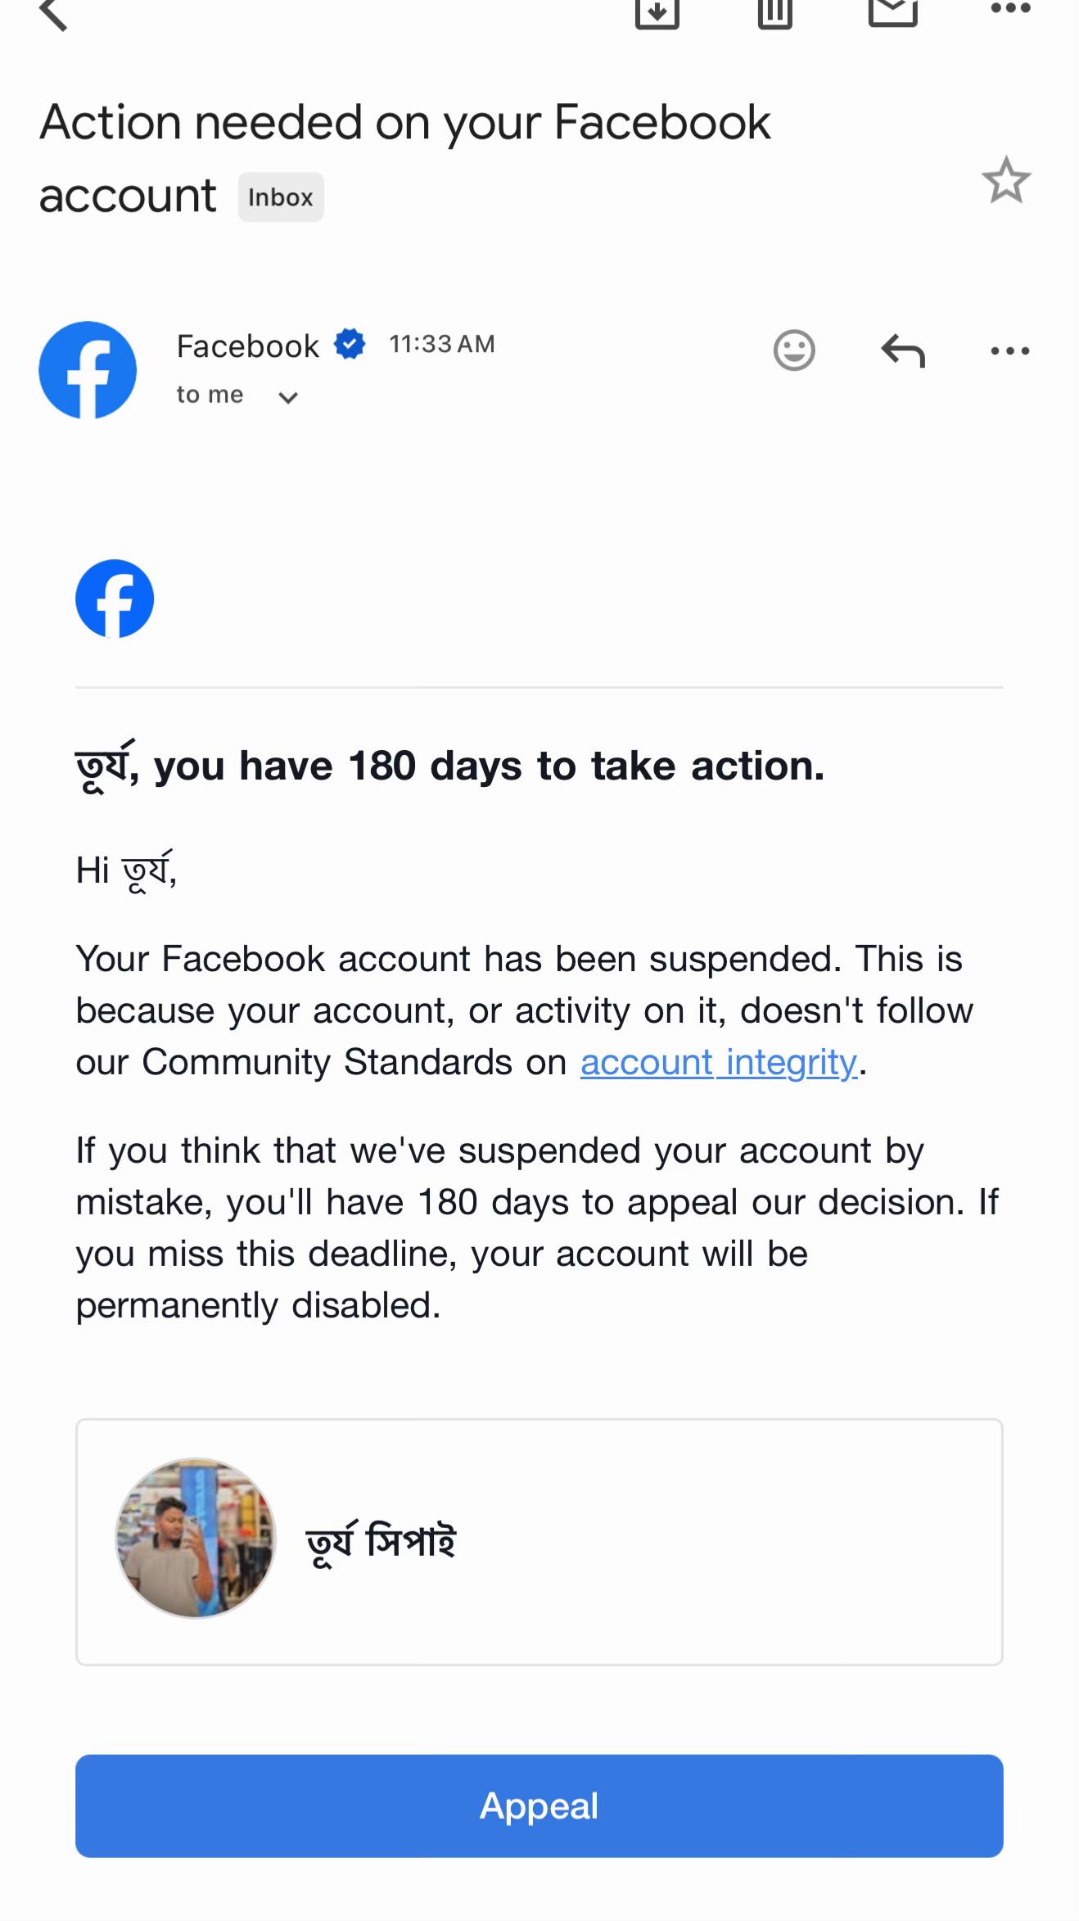Delete the email with the trash icon
The width and height of the screenshot is (1079, 1921).
[774, 11]
